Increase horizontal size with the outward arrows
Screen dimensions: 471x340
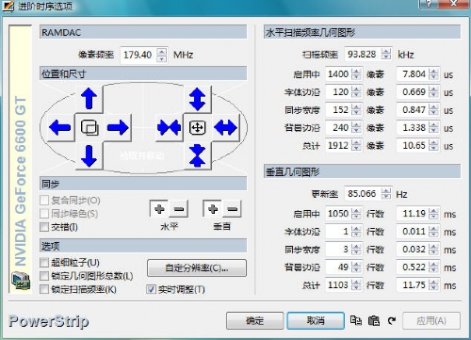225,127
